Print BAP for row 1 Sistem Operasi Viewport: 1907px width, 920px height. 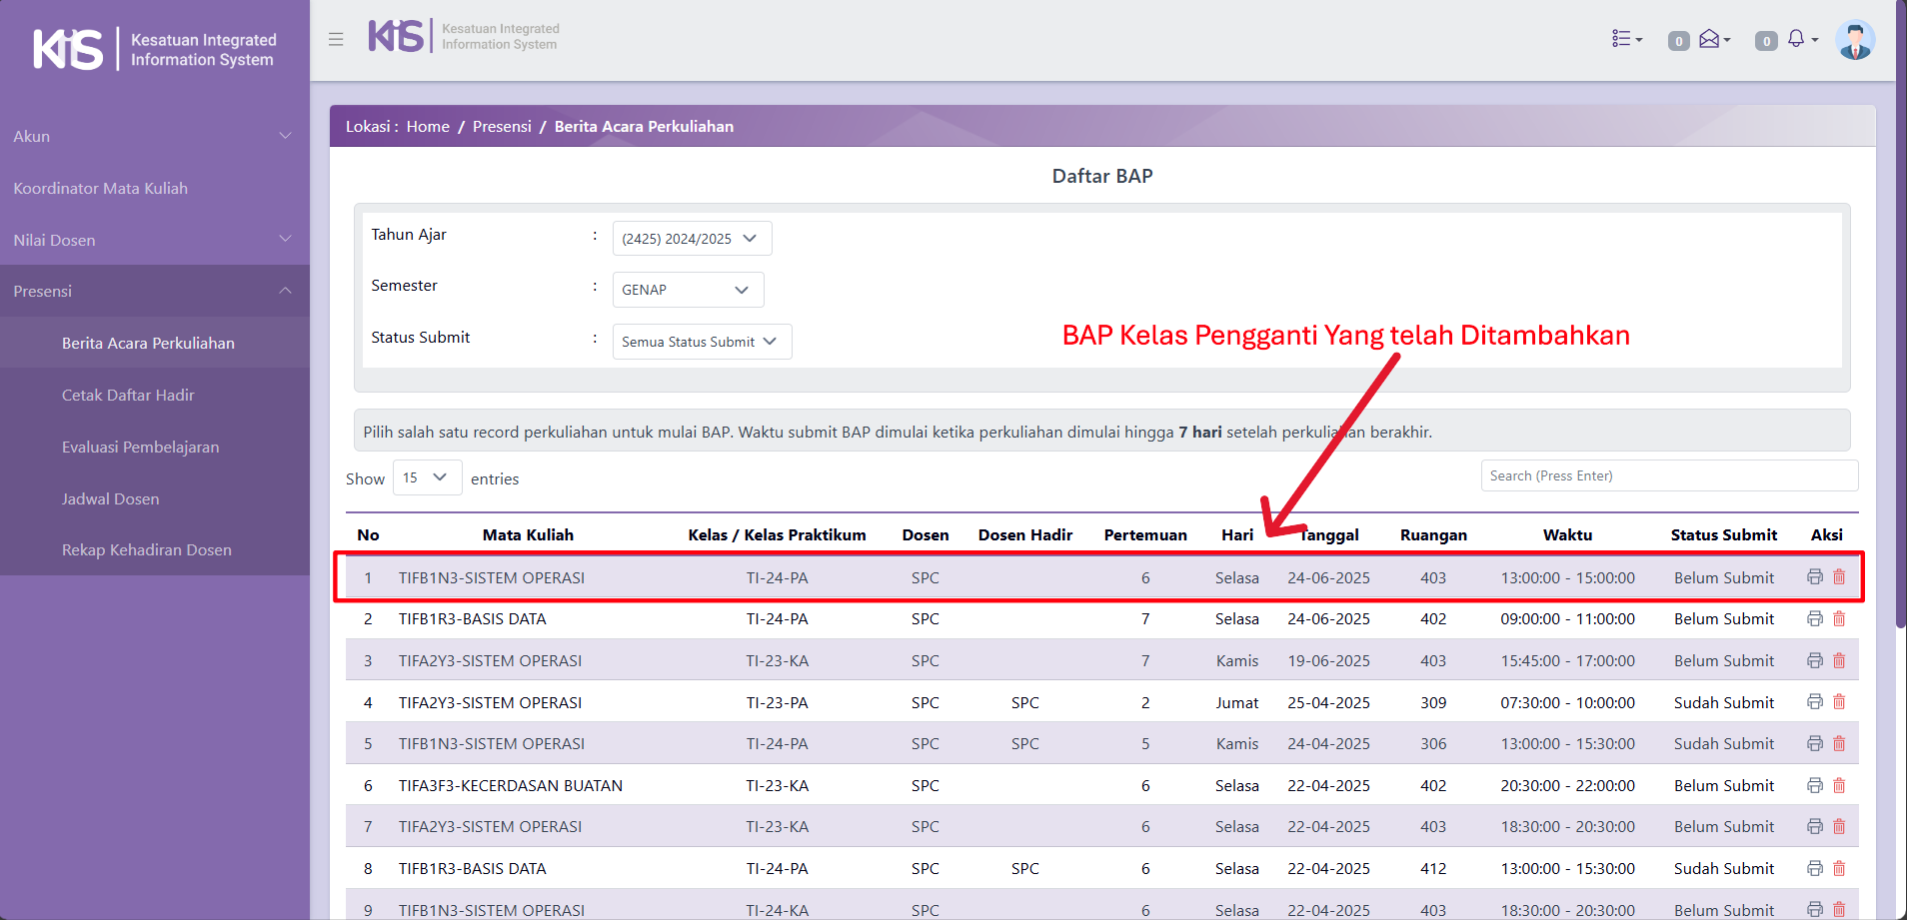(x=1815, y=576)
